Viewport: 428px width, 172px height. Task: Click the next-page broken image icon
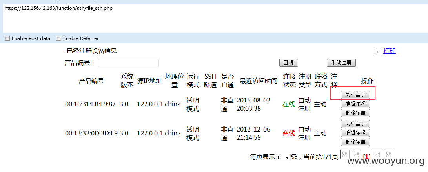[x=377, y=154]
